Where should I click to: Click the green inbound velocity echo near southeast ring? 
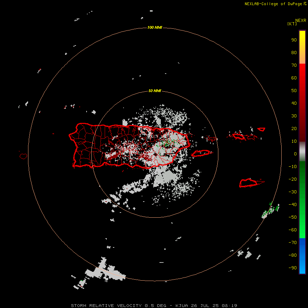click(270, 210)
